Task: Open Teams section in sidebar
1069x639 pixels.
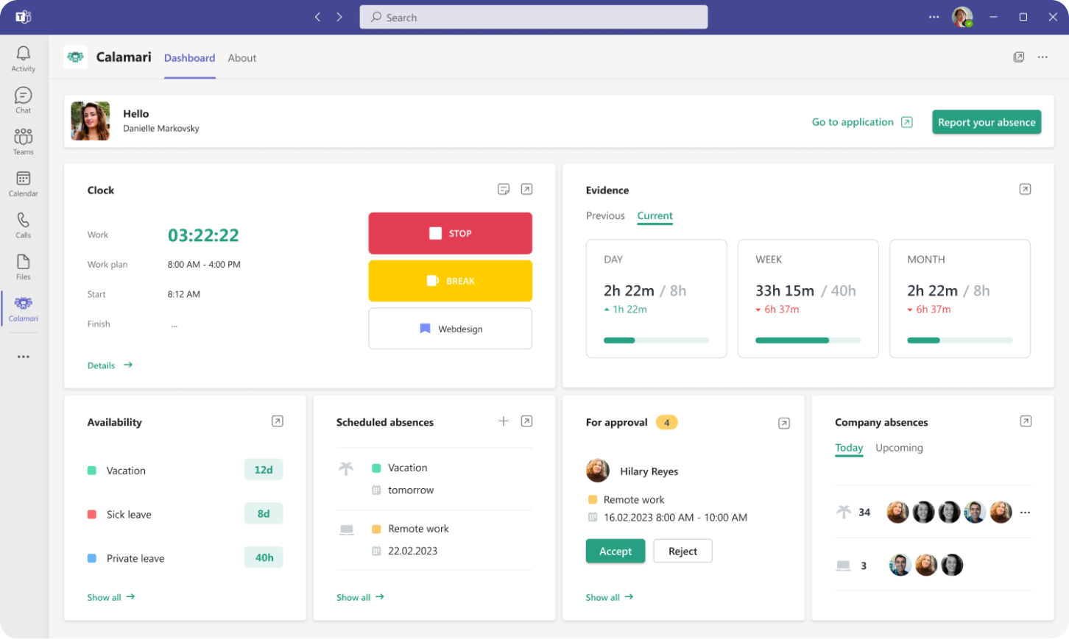Action: click(x=24, y=142)
